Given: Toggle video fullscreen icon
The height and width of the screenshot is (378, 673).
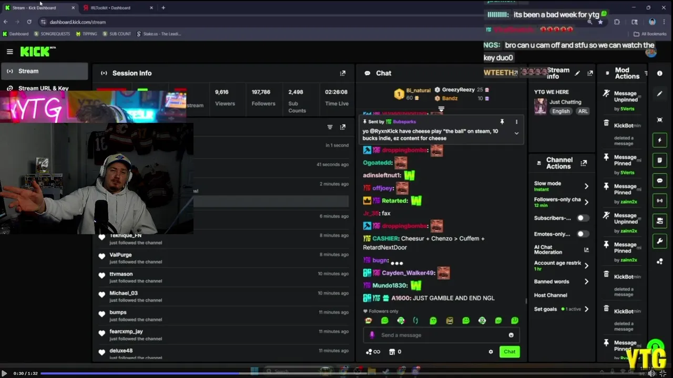Looking at the screenshot, I should (x=664, y=373).
